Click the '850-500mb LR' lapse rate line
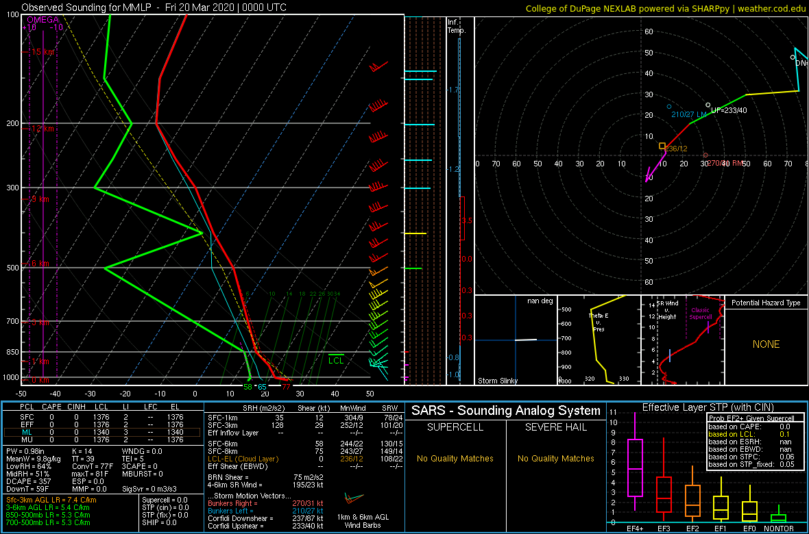 [49, 515]
